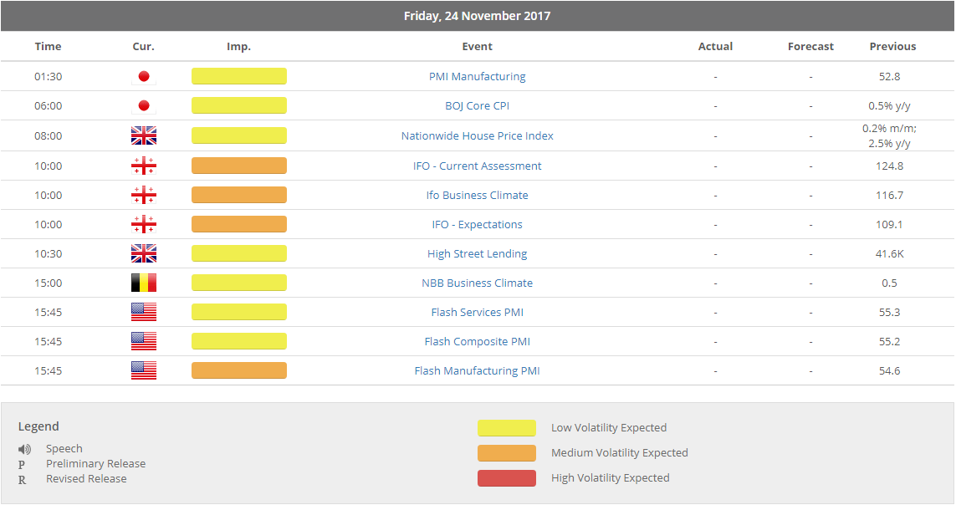Click the Japan flag in the BOJ Core CPI row
This screenshot has width=956, height=505.
[x=143, y=106]
